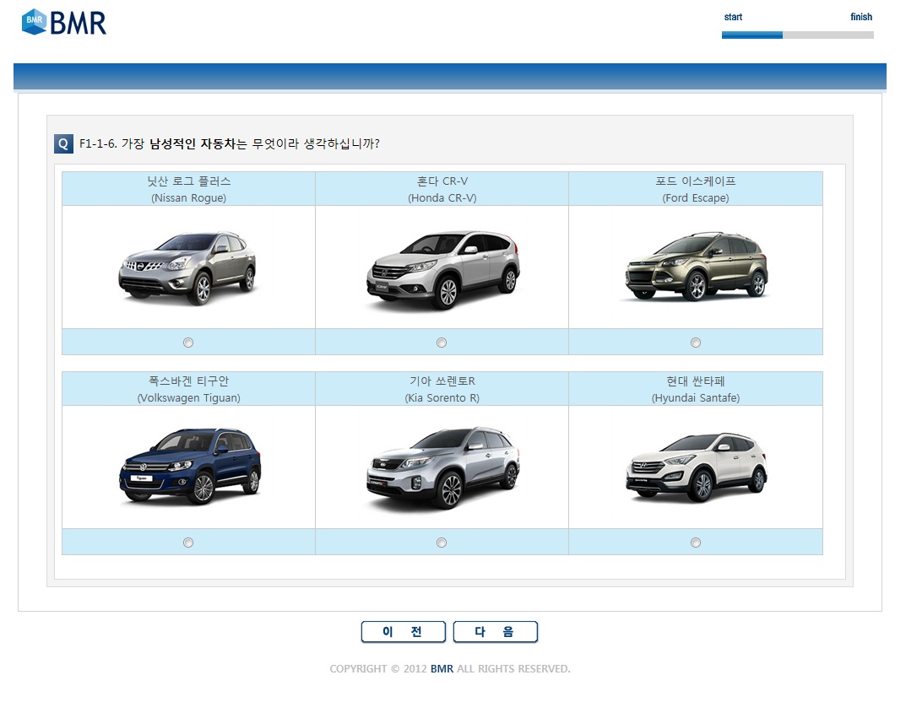Click the Honda CR-V car image
The height and width of the screenshot is (702, 906).
[442, 270]
